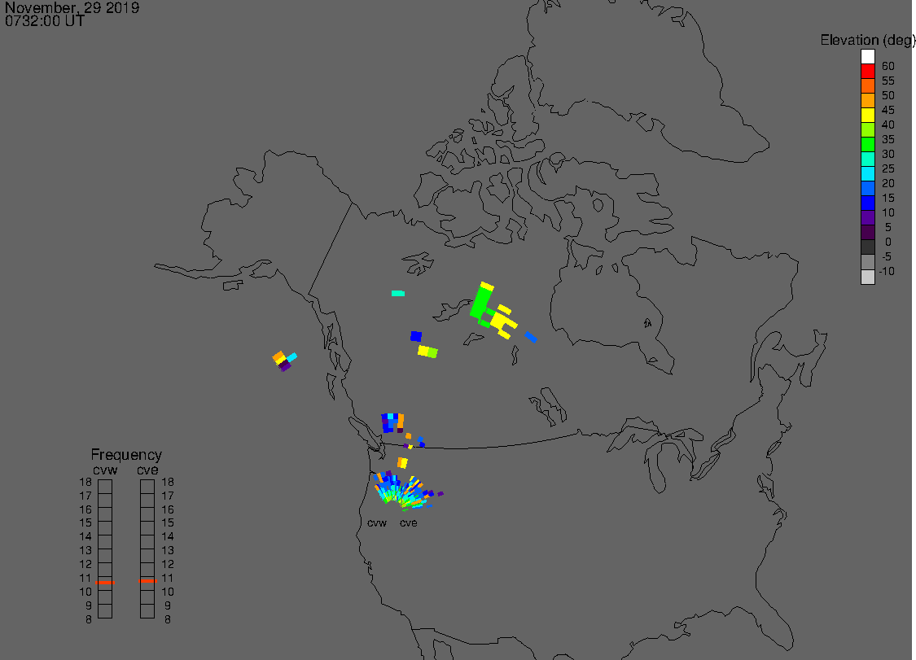This screenshot has width=916, height=660.
Task: Click '18' on the cve frequency scale
Action: click(168, 482)
